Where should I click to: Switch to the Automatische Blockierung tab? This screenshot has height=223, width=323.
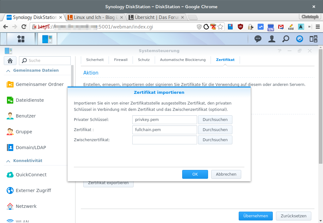182,60
